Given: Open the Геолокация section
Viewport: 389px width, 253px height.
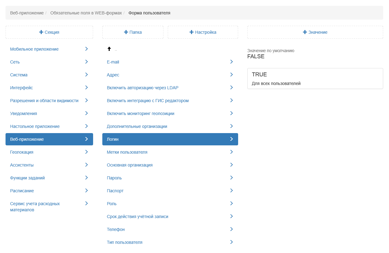Looking at the screenshot, I should [x=22, y=152].
